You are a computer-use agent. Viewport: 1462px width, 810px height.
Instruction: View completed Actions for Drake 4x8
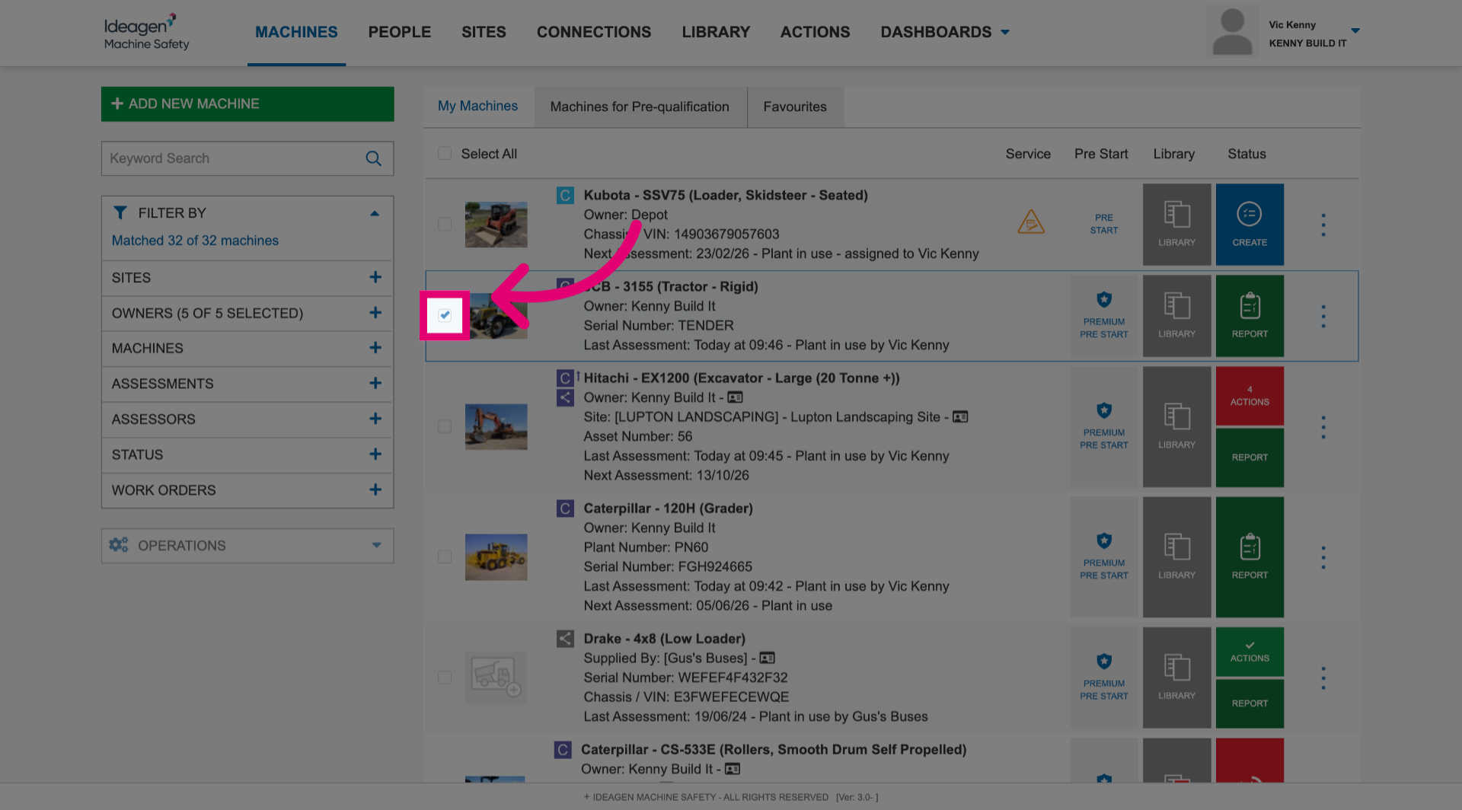[1250, 652]
